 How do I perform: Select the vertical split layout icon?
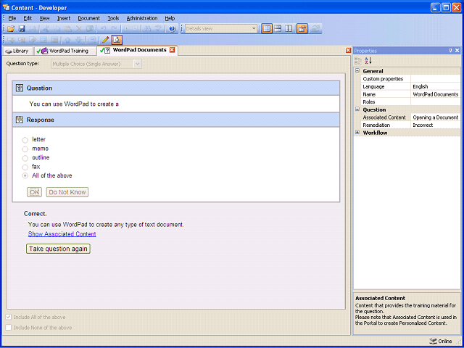[289, 29]
